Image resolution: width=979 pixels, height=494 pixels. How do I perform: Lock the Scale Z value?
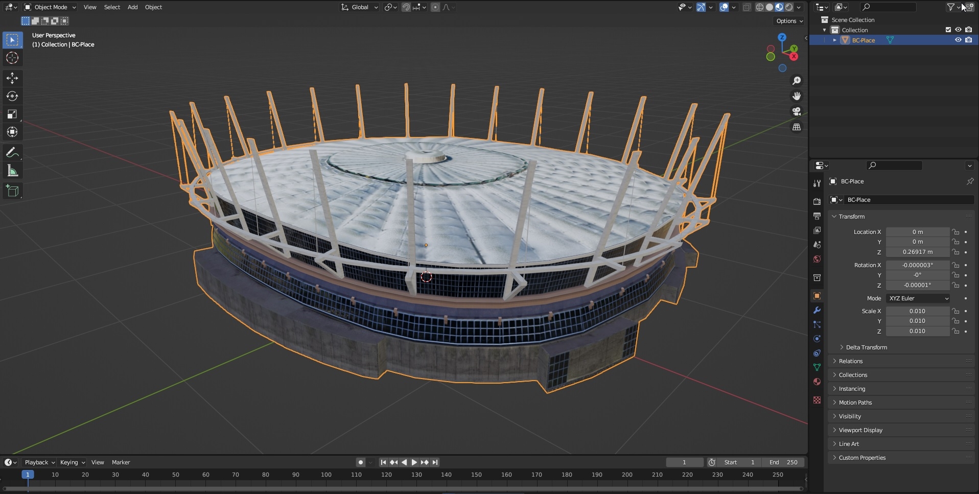tap(955, 331)
